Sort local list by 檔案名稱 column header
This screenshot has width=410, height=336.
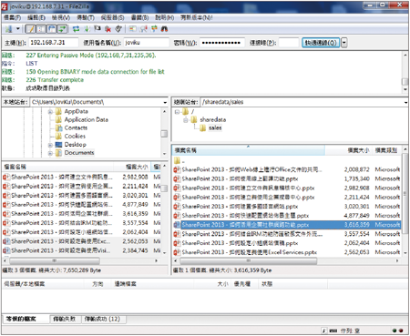[x=57, y=167]
